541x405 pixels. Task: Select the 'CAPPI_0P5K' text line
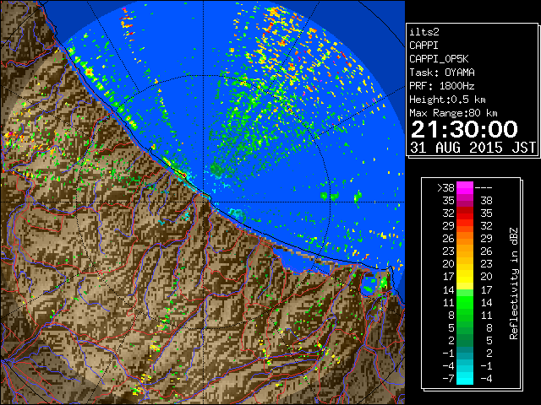pyautogui.click(x=439, y=59)
